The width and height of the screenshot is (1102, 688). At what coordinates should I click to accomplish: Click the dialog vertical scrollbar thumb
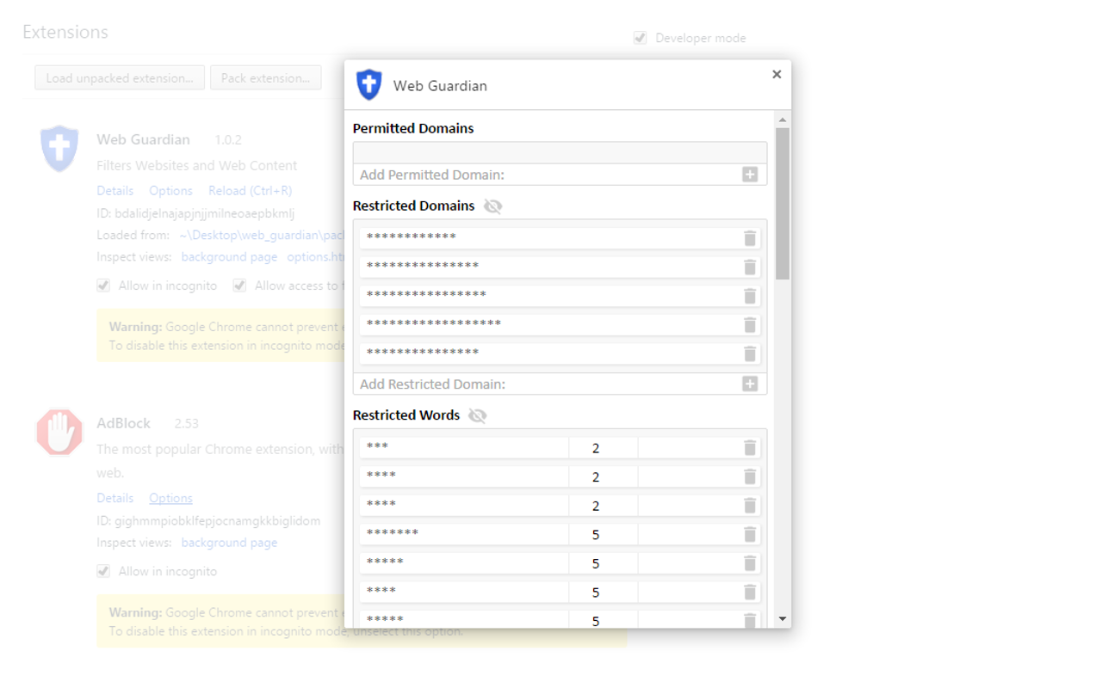(782, 204)
